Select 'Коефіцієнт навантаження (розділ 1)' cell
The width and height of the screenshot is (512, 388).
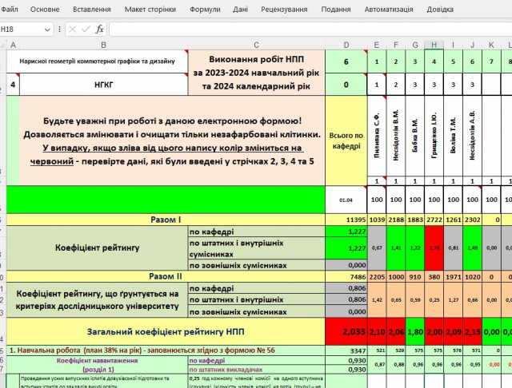point(98,365)
